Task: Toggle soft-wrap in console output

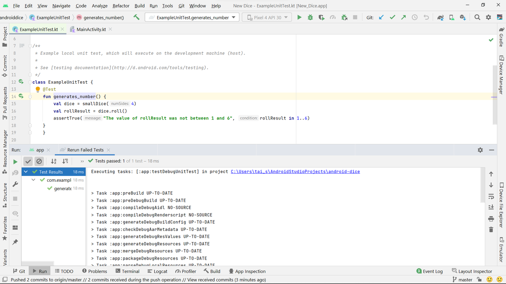Action: tap(491, 196)
